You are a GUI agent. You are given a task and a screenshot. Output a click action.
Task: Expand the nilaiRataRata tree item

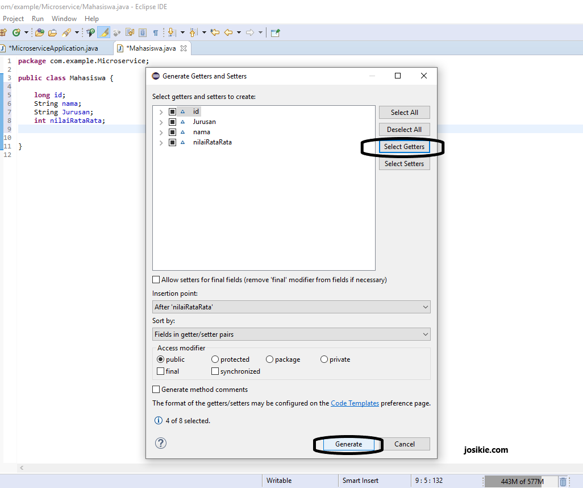click(161, 142)
